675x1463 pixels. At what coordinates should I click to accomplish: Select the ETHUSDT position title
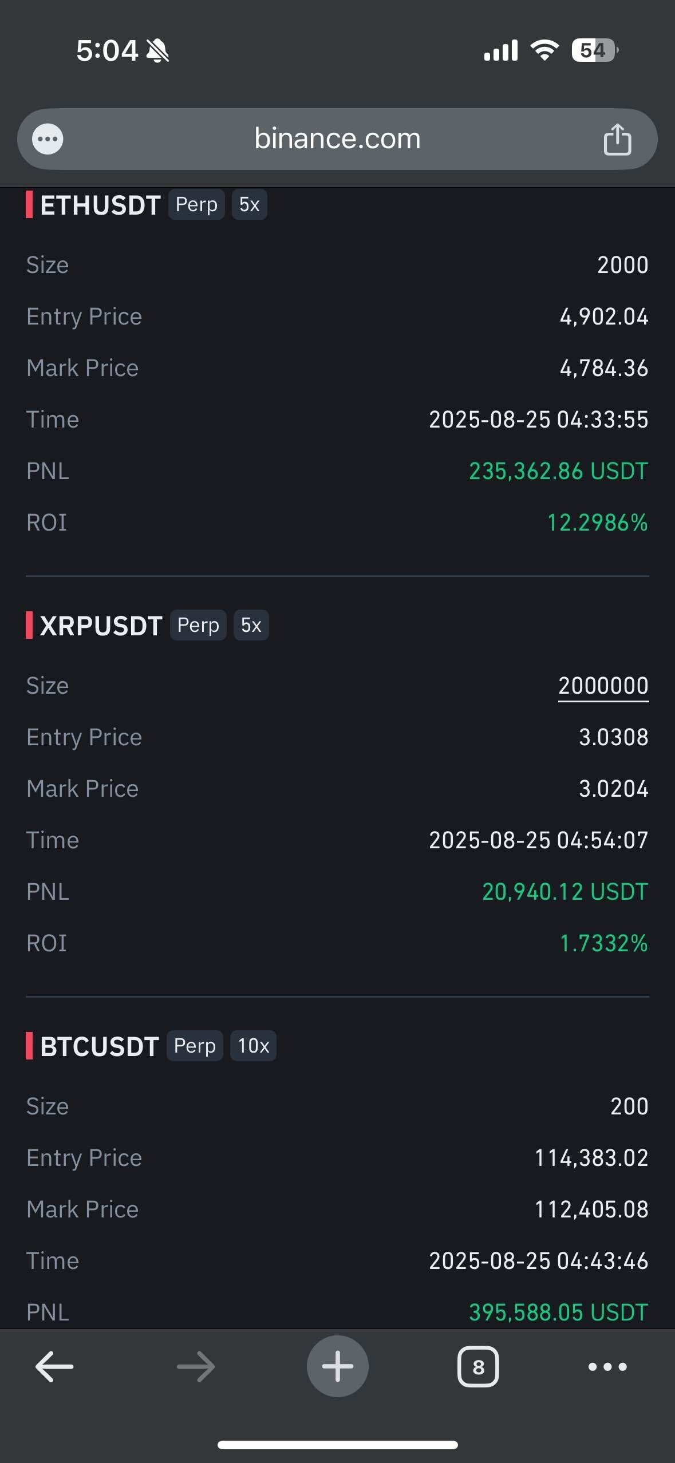coord(100,205)
